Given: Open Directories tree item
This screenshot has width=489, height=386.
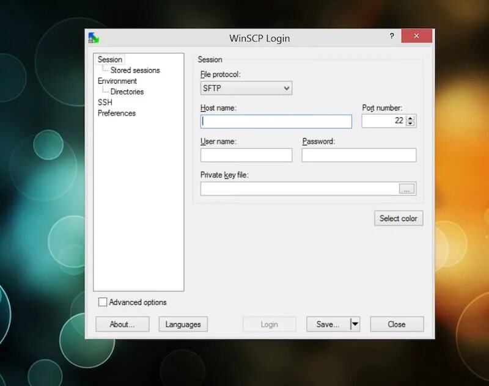Looking at the screenshot, I should 127,92.
